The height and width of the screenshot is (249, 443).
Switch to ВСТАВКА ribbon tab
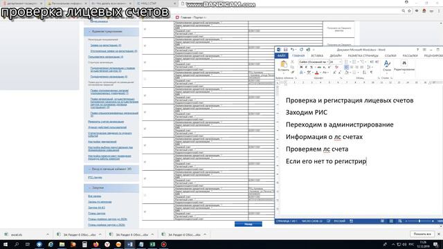[x=317, y=55]
